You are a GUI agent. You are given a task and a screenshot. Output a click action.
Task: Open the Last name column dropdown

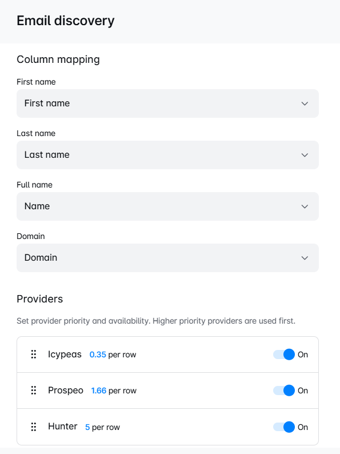point(167,155)
